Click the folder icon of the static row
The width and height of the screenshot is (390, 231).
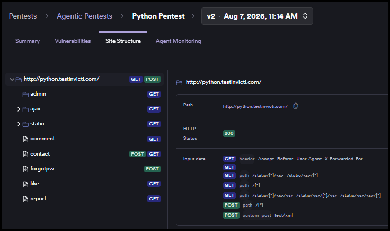[25, 124]
